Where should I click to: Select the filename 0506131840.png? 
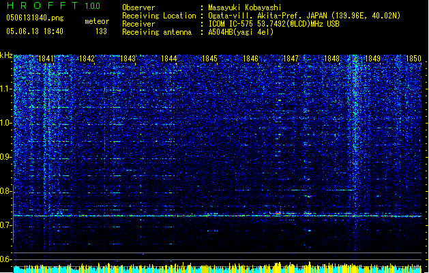pos(35,18)
